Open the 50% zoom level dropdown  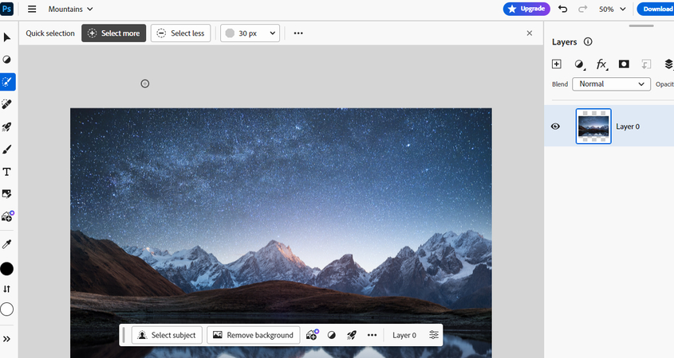[612, 9]
